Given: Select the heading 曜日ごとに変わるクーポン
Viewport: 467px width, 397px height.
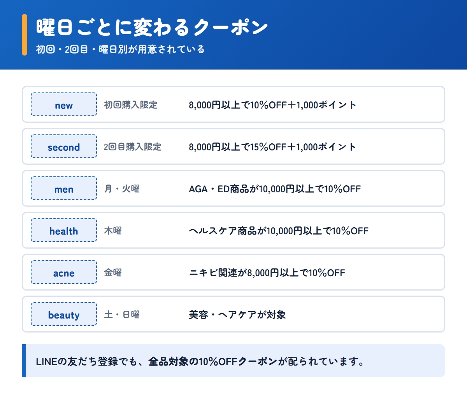Looking at the screenshot, I should pos(152,27).
